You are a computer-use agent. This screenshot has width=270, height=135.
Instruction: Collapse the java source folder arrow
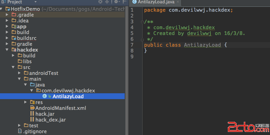pyautogui.click(x=26, y=85)
